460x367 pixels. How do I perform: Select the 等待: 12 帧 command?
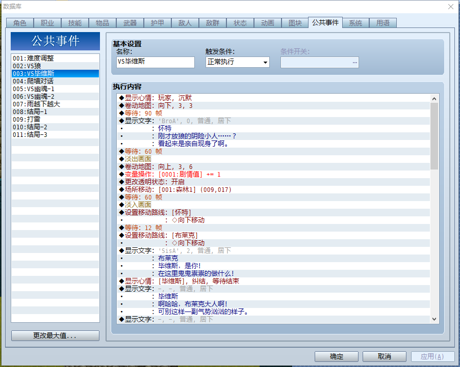coord(273,228)
